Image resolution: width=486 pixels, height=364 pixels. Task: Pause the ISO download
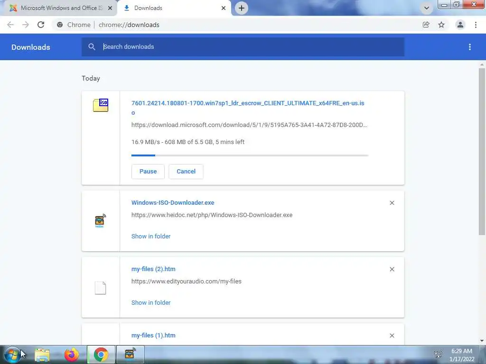coord(148,172)
